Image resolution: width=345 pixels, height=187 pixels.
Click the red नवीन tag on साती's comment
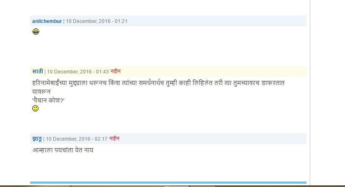pos(116,71)
